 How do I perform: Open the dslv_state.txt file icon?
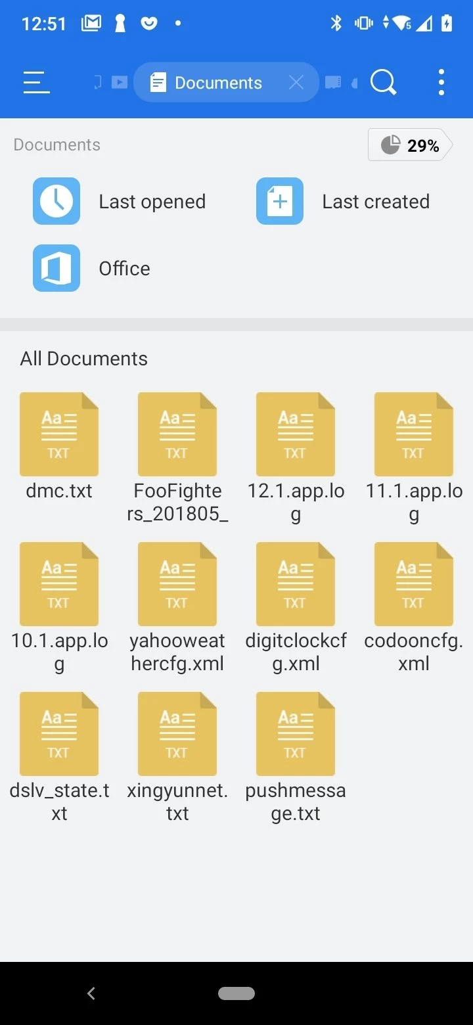[59, 734]
